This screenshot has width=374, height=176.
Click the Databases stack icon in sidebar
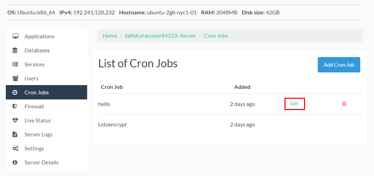click(x=15, y=50)
